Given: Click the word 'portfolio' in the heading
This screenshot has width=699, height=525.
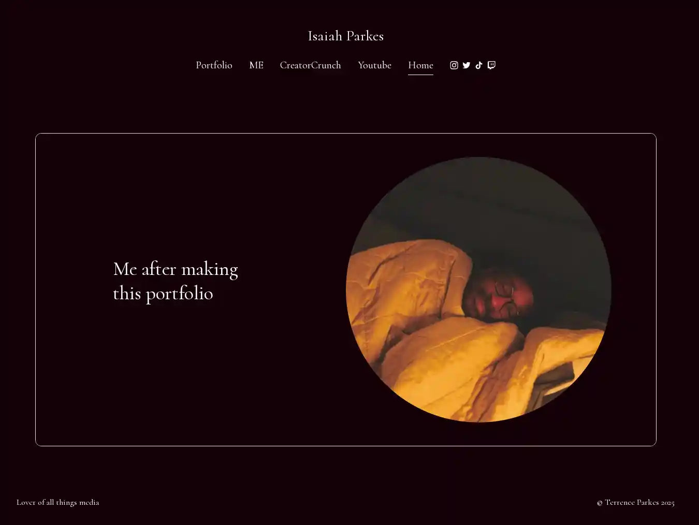Looking at the screenshot, I should coord(179,294).
